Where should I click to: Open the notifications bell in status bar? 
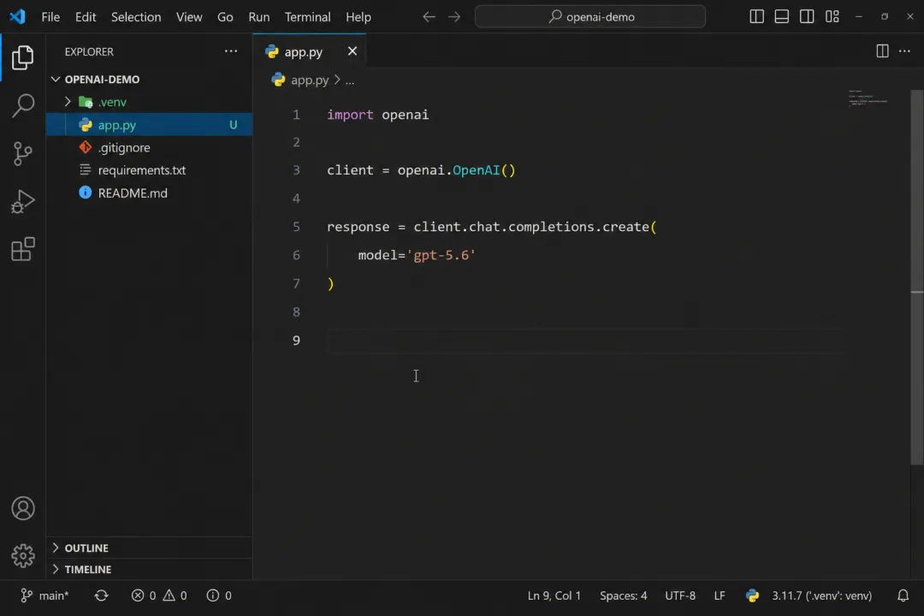click(903, 595)
